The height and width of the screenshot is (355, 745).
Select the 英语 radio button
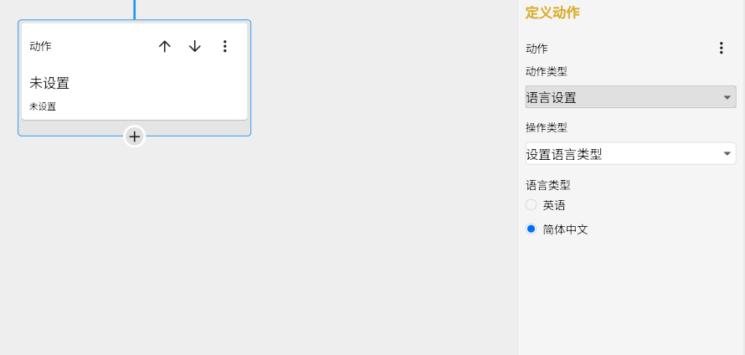tap(531, 204)
